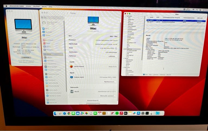
Task: Open the Muokkaa menu
Action: coord(36,6)
